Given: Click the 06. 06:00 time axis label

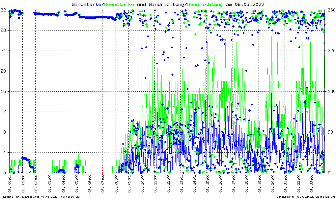Looking at the screenshot, I should [x=90, y=185].
